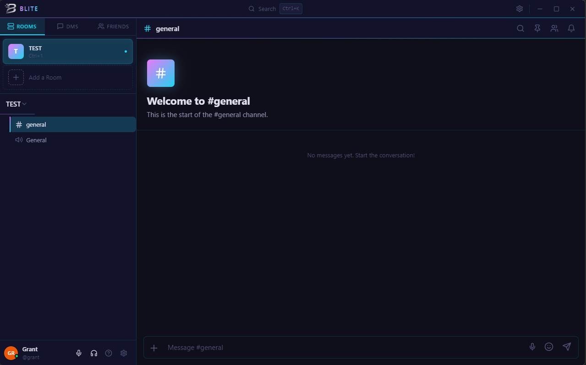This screenshot has height=365, width=586.
Task: Expand the TEST room dropdown
Action: coord(16,104)
